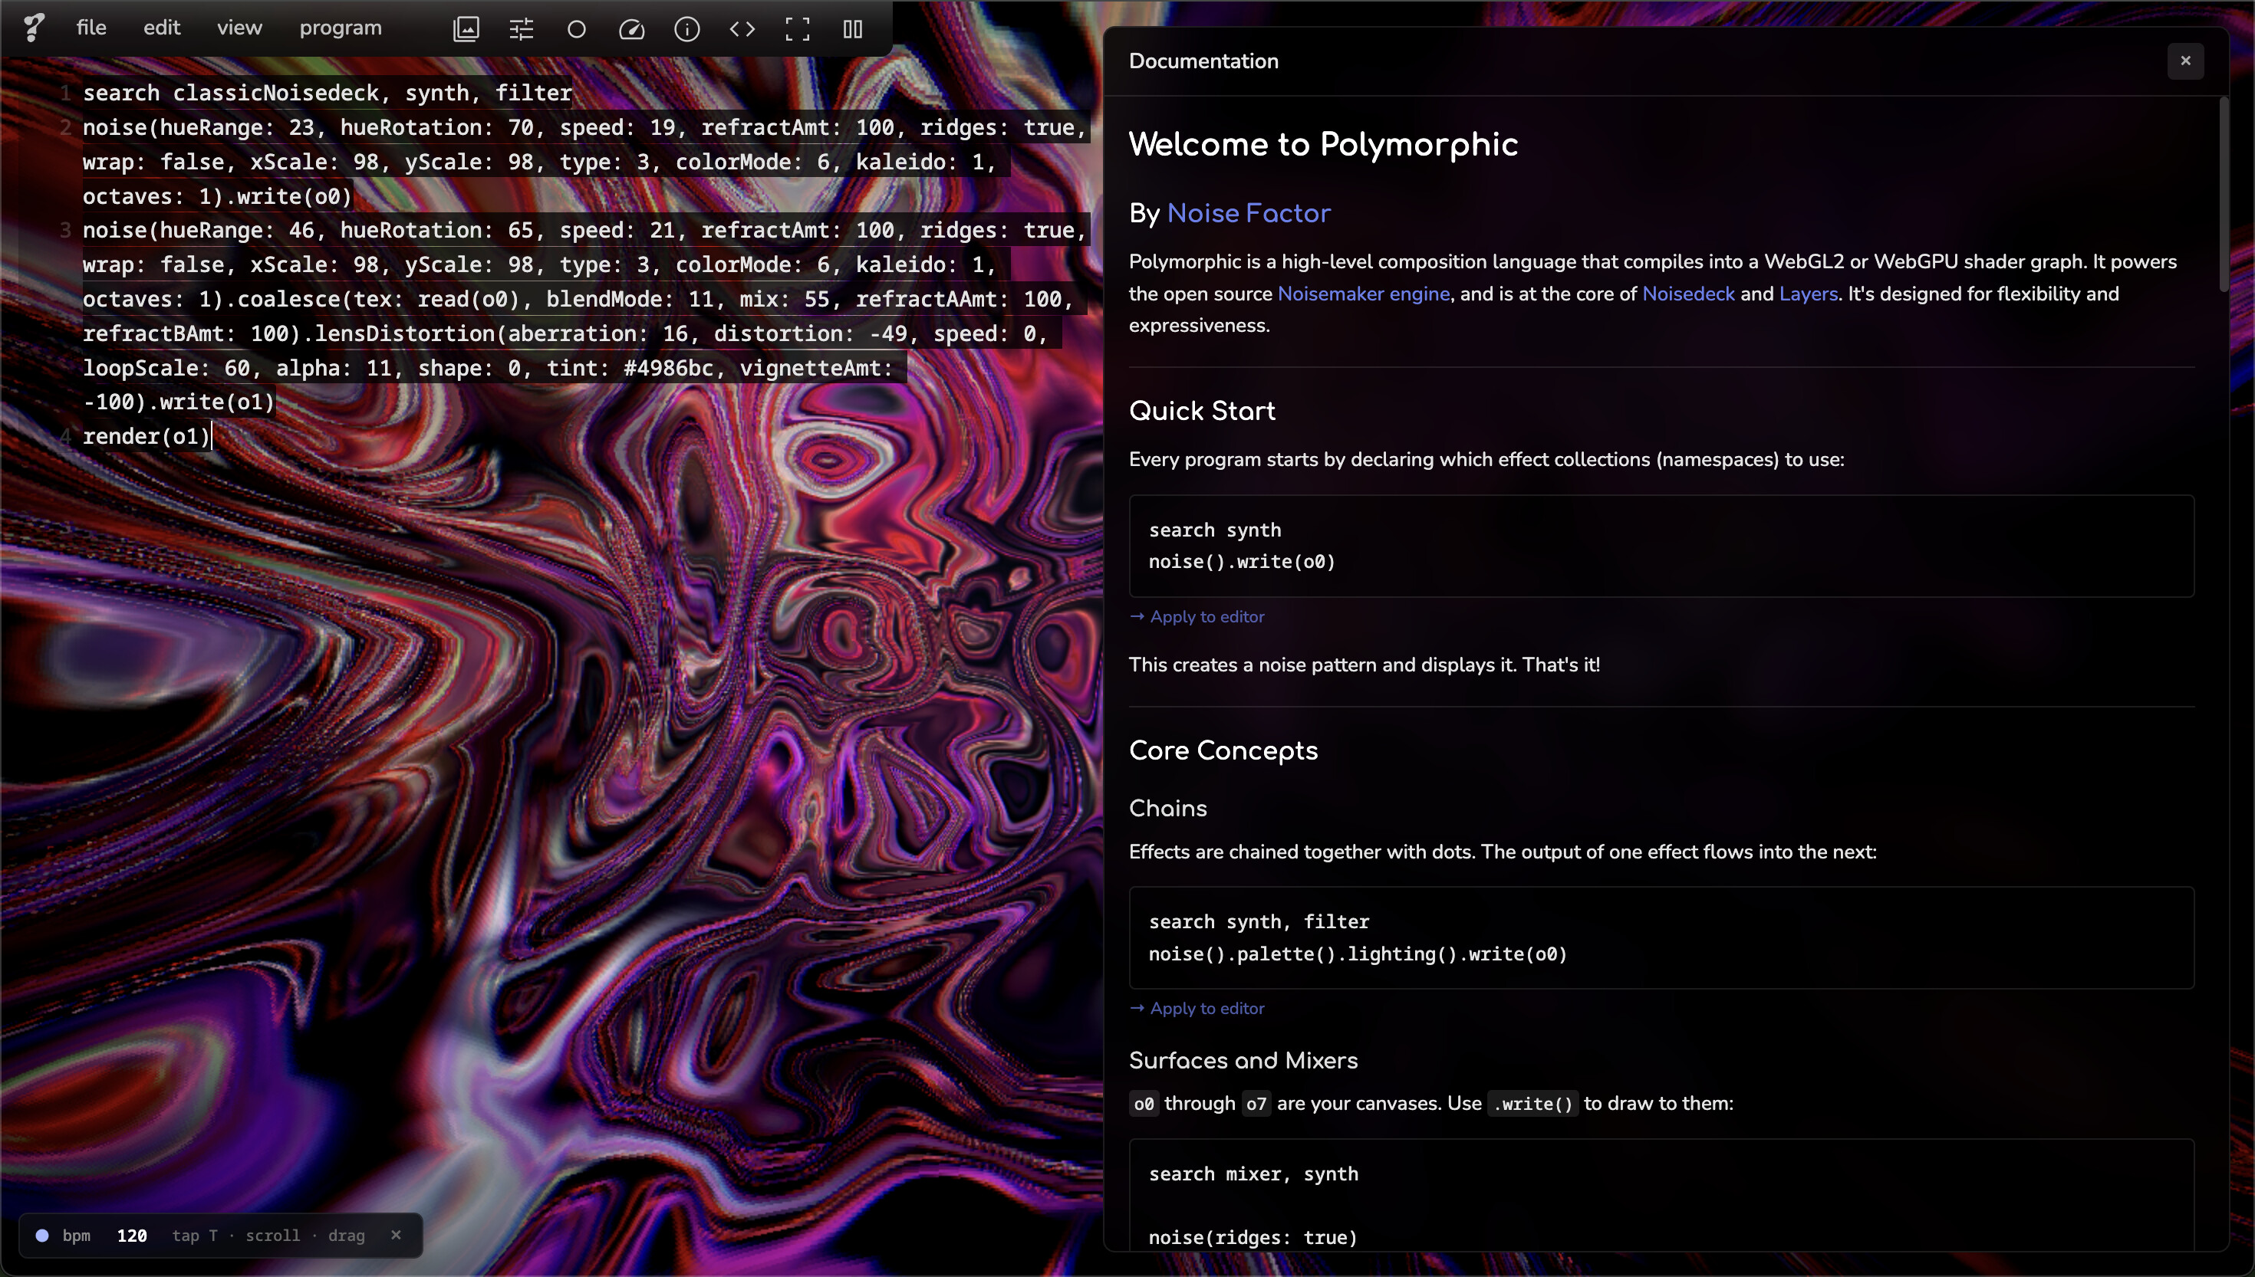
Task: Click the 'Quick Start' heading
Action: pos(1202,411)
